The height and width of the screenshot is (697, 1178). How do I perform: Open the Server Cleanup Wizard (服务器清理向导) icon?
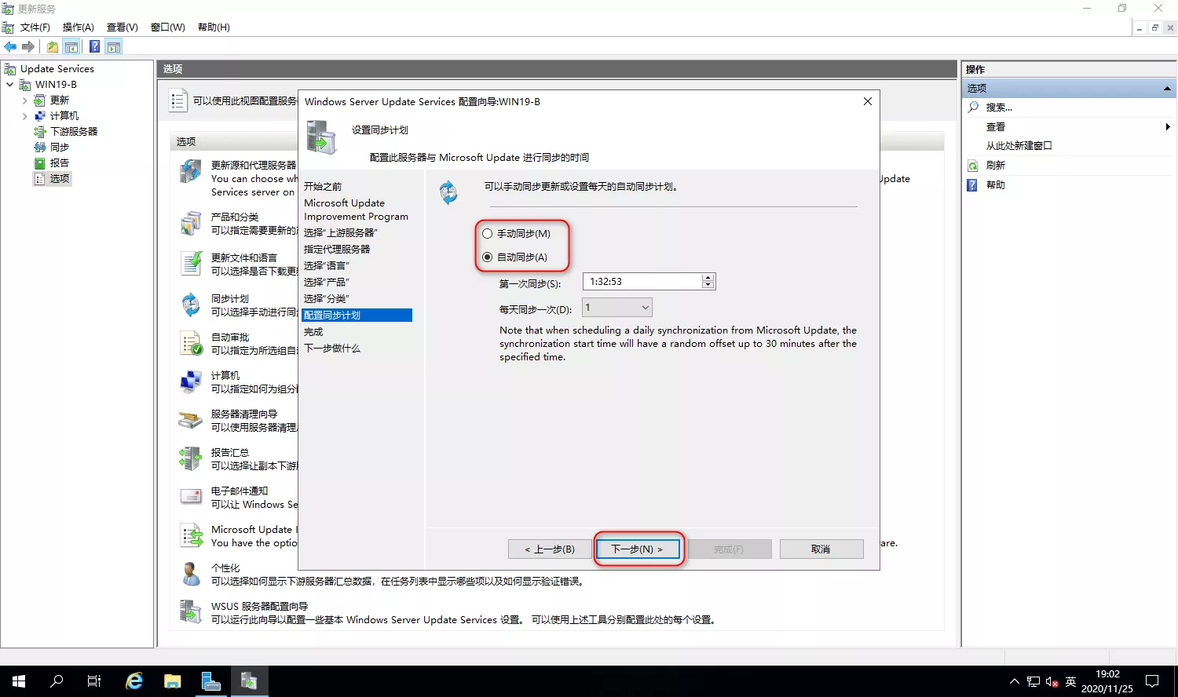pyautogui.click(x=191, y=421)
